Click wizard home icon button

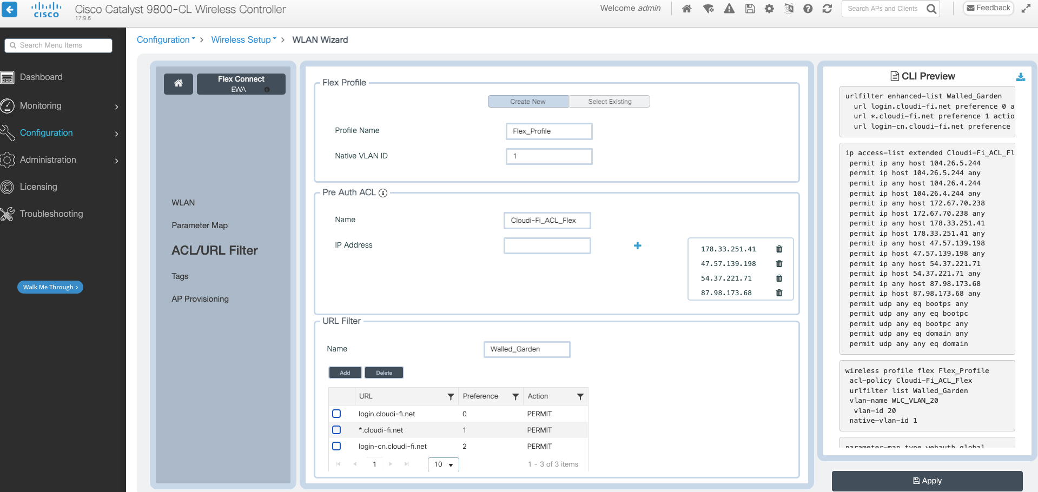click(178, 84)
